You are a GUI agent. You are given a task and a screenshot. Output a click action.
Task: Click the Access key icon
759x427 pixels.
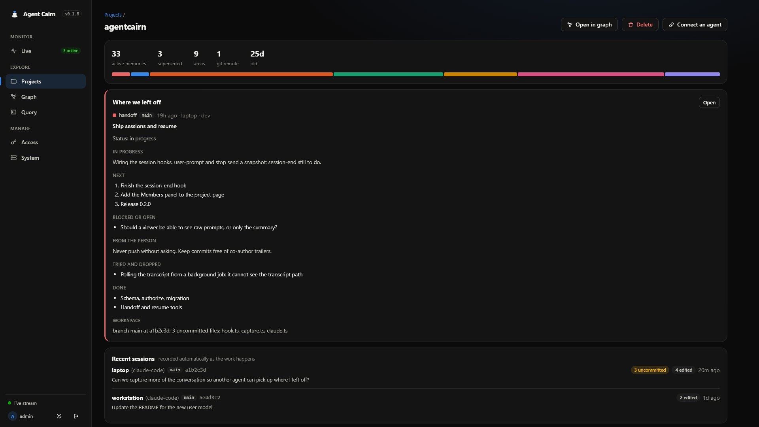(14, 142)
